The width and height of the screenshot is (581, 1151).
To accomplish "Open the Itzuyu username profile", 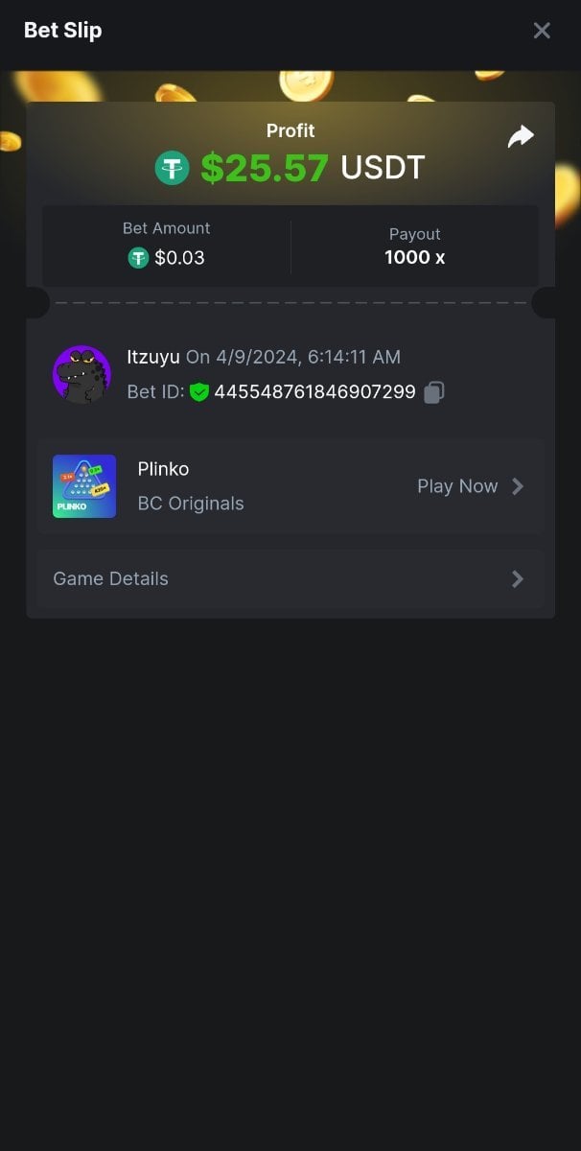I will click(153, 357).
